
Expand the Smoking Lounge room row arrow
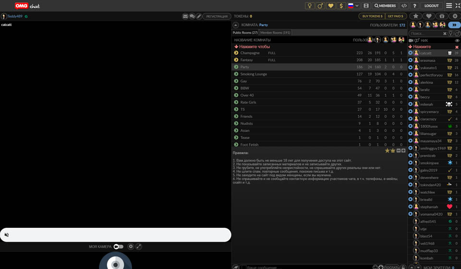(236, 74)
